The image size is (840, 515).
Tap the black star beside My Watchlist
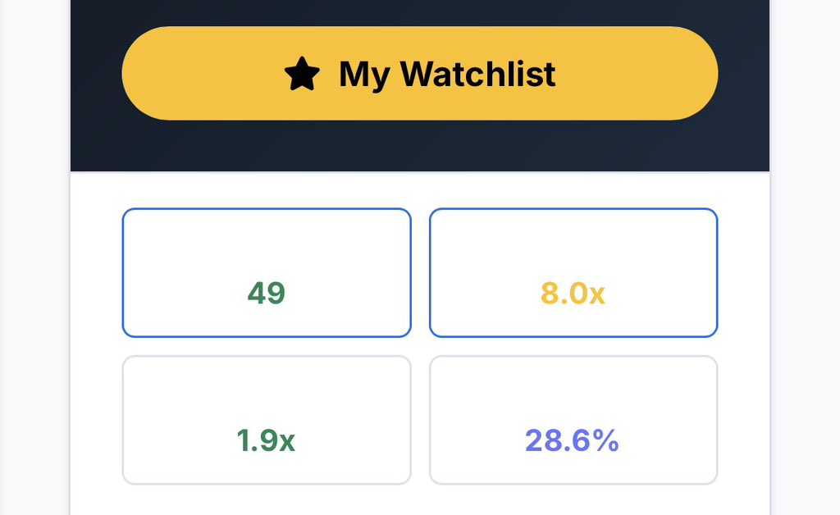[302, 75]
